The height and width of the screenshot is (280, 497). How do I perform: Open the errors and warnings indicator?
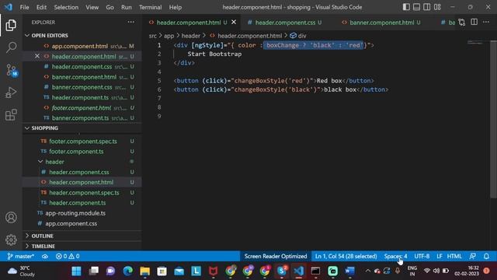pos(68,256)
